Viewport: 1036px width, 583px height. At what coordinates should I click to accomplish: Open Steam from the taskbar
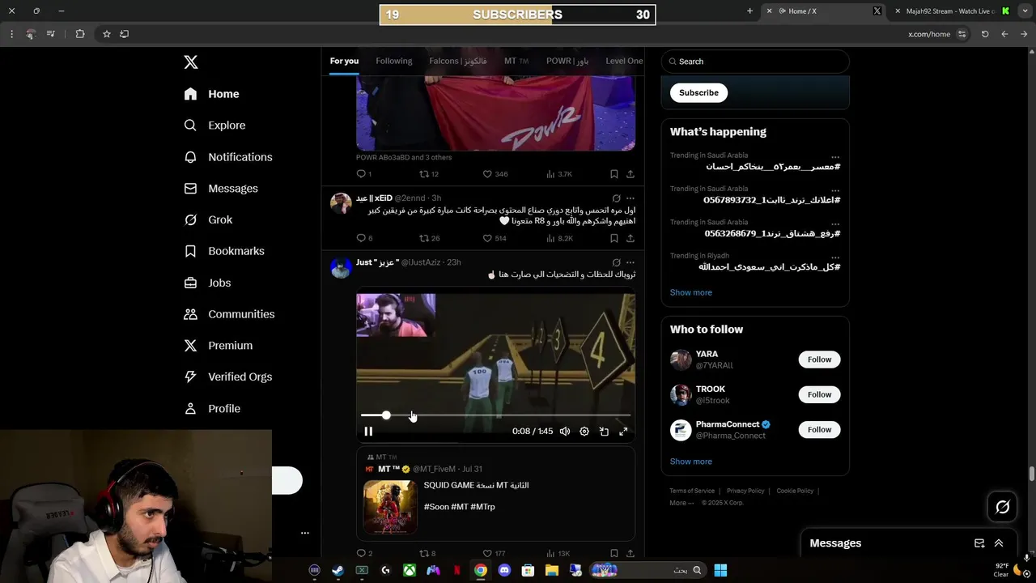[x=338, y=570]
